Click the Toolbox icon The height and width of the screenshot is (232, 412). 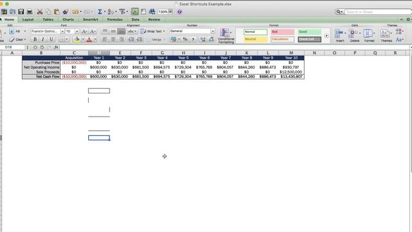click(144, 12)
